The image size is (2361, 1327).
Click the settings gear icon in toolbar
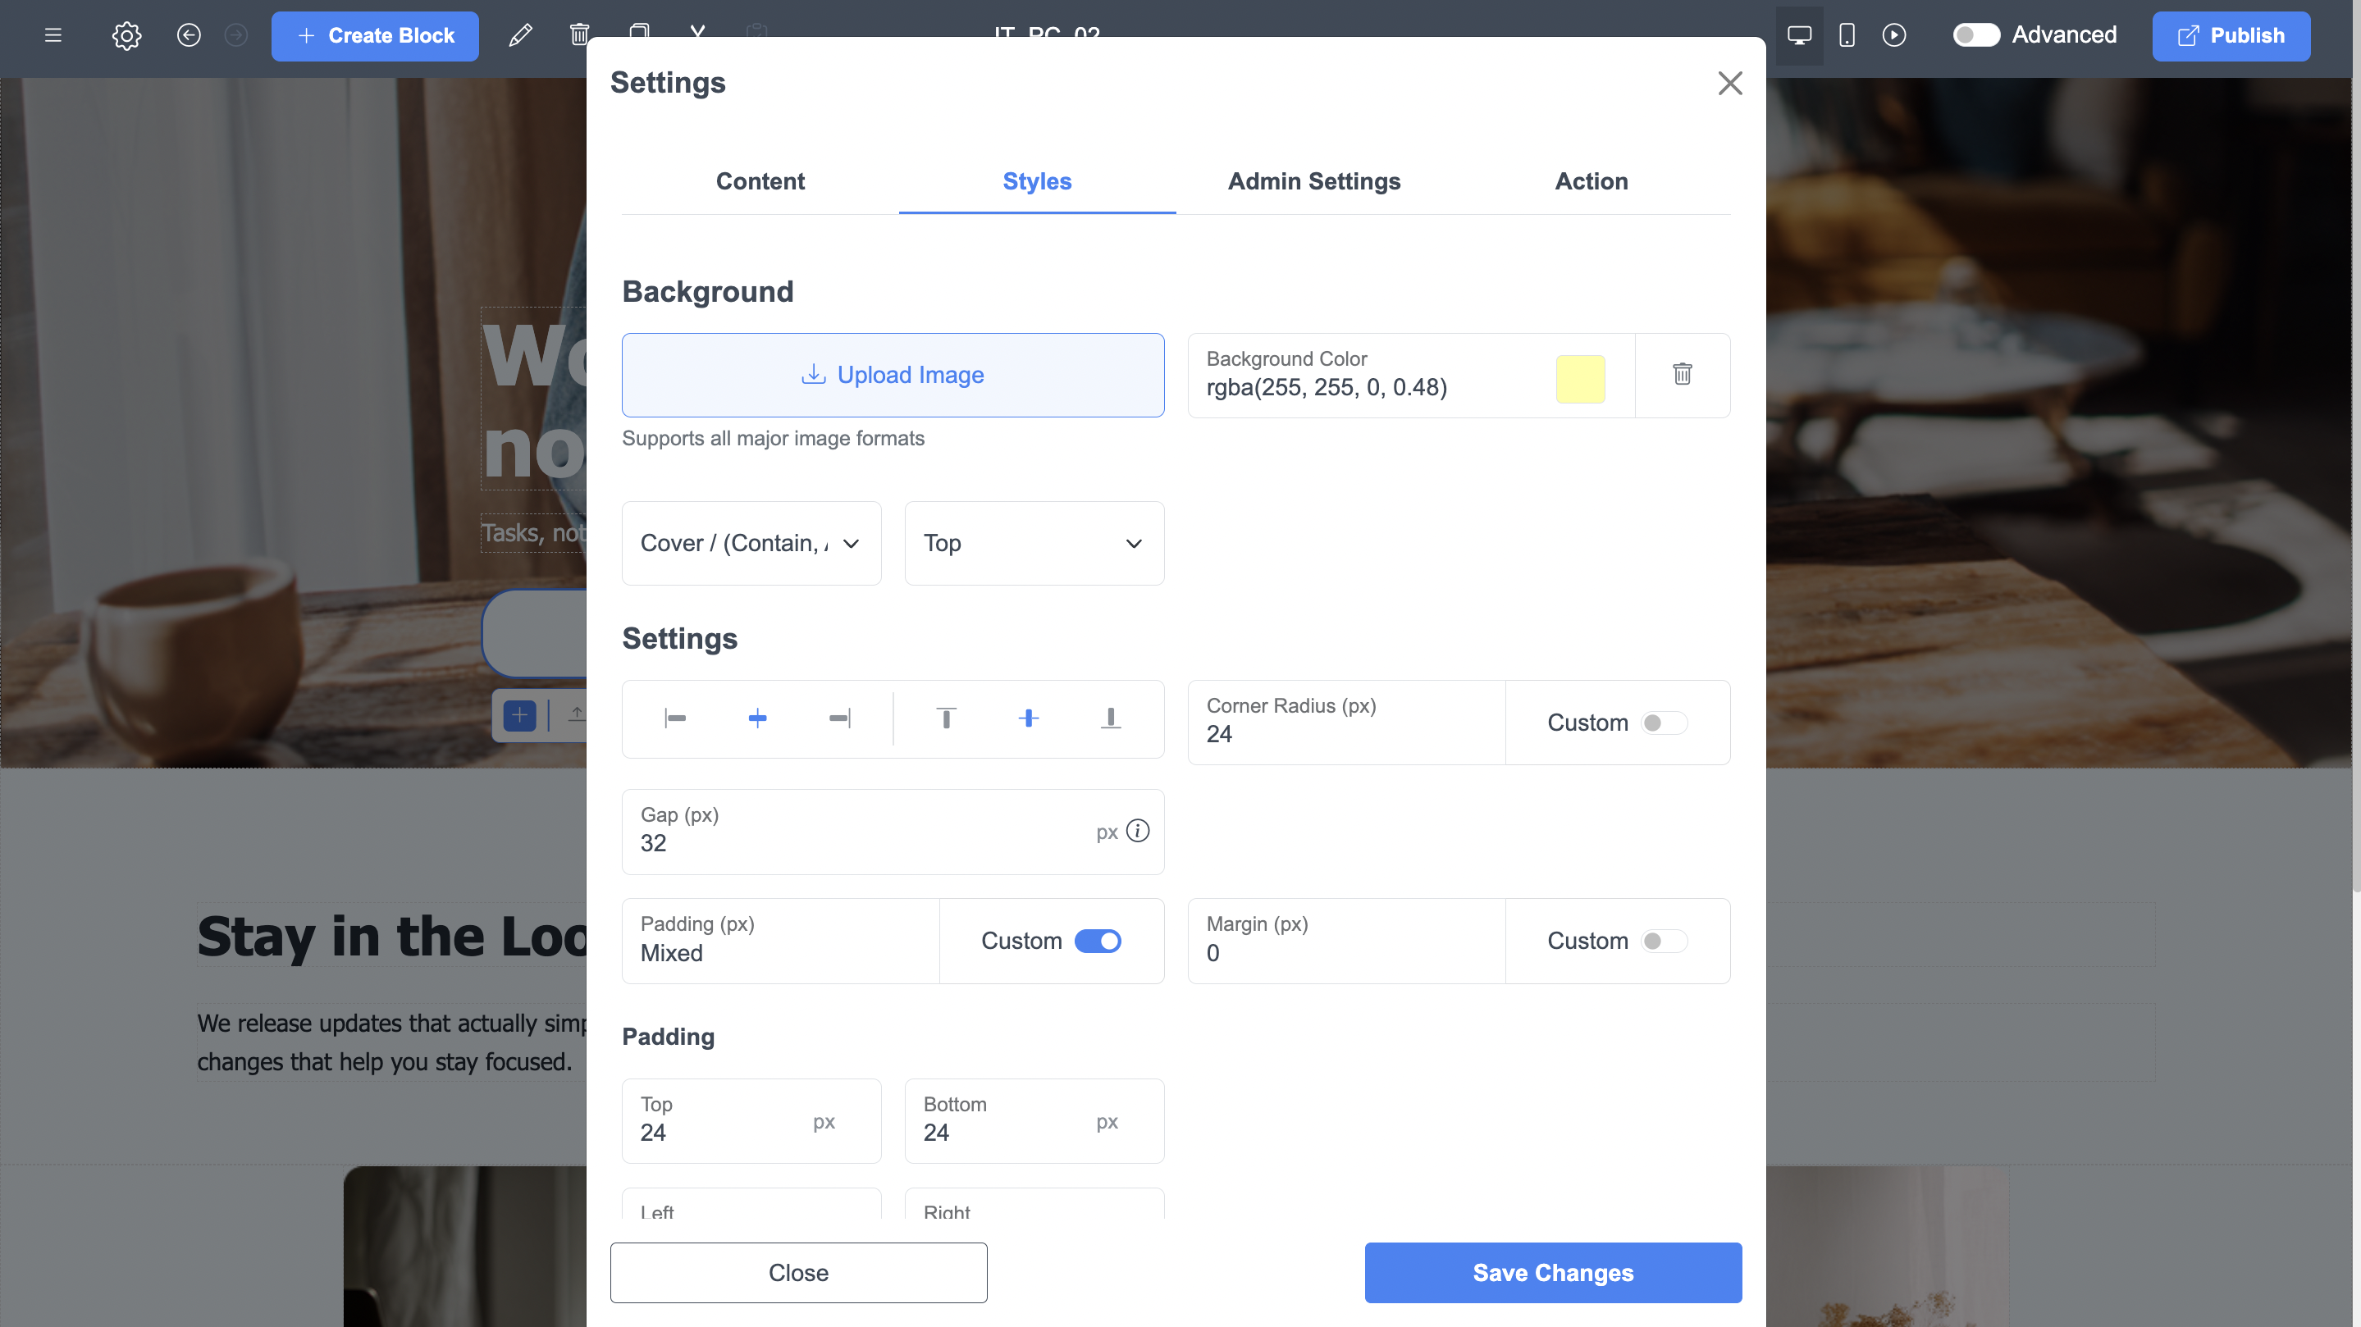click(126, 36)
